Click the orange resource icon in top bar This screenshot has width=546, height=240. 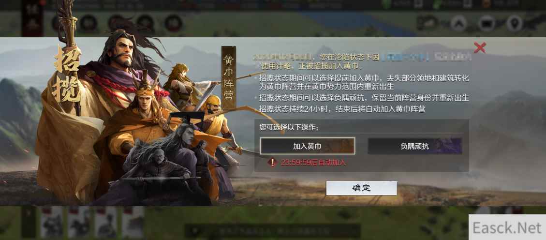[x=487, y=4]
